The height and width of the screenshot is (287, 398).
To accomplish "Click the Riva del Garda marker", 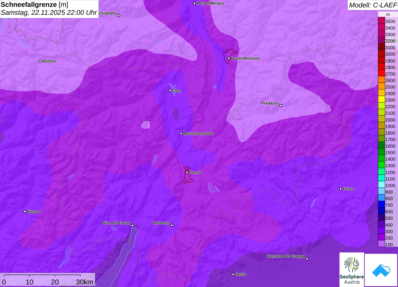I will (132, 225).
